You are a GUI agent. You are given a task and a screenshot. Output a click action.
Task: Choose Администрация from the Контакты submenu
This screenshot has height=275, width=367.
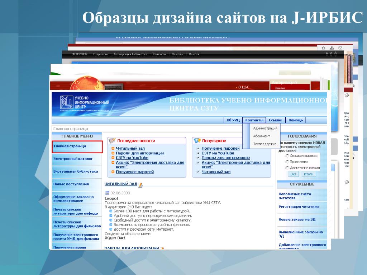tap(265, 128)
